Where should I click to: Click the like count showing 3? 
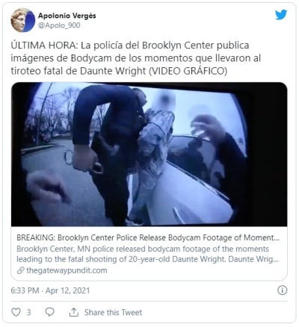[x=28, y=312]
